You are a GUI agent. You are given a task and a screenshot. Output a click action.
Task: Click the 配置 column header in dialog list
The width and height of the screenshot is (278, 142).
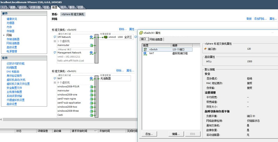click(x=157, y=45)
